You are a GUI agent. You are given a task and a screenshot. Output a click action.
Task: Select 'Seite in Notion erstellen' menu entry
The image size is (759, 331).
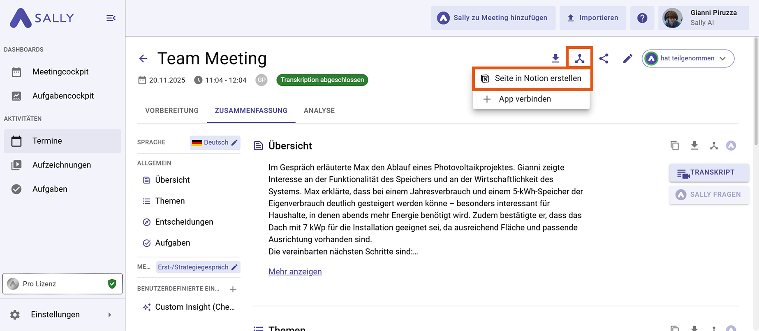(531, 78)
